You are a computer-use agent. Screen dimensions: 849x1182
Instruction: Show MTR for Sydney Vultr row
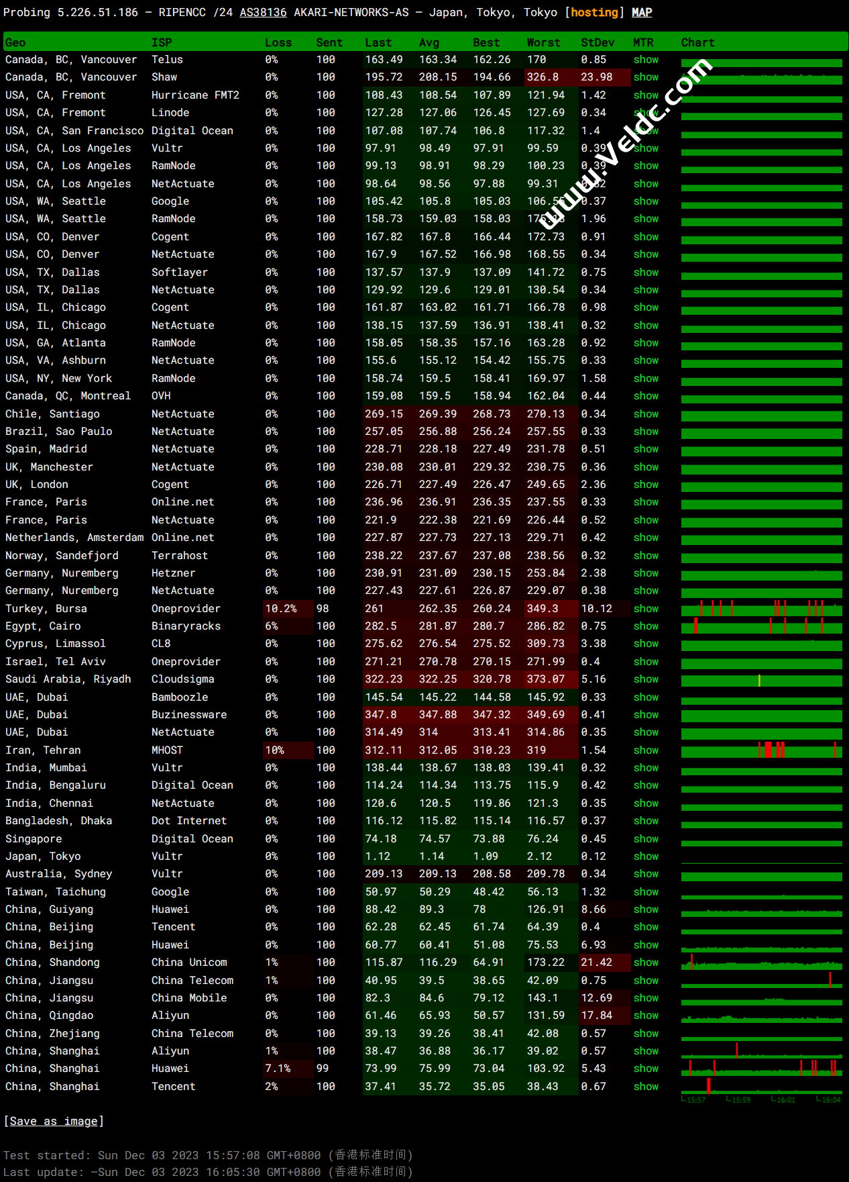[646, 874]
